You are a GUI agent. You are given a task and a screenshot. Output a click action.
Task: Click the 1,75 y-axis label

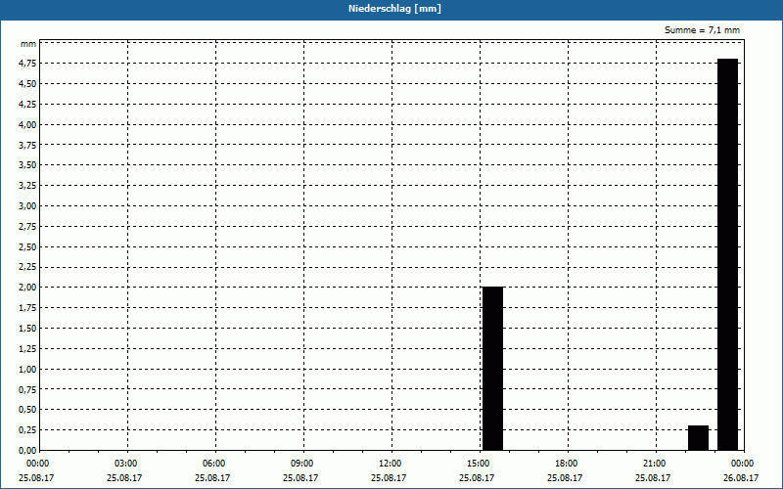click(x=27, y=308)
